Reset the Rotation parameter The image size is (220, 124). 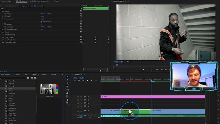81,24
